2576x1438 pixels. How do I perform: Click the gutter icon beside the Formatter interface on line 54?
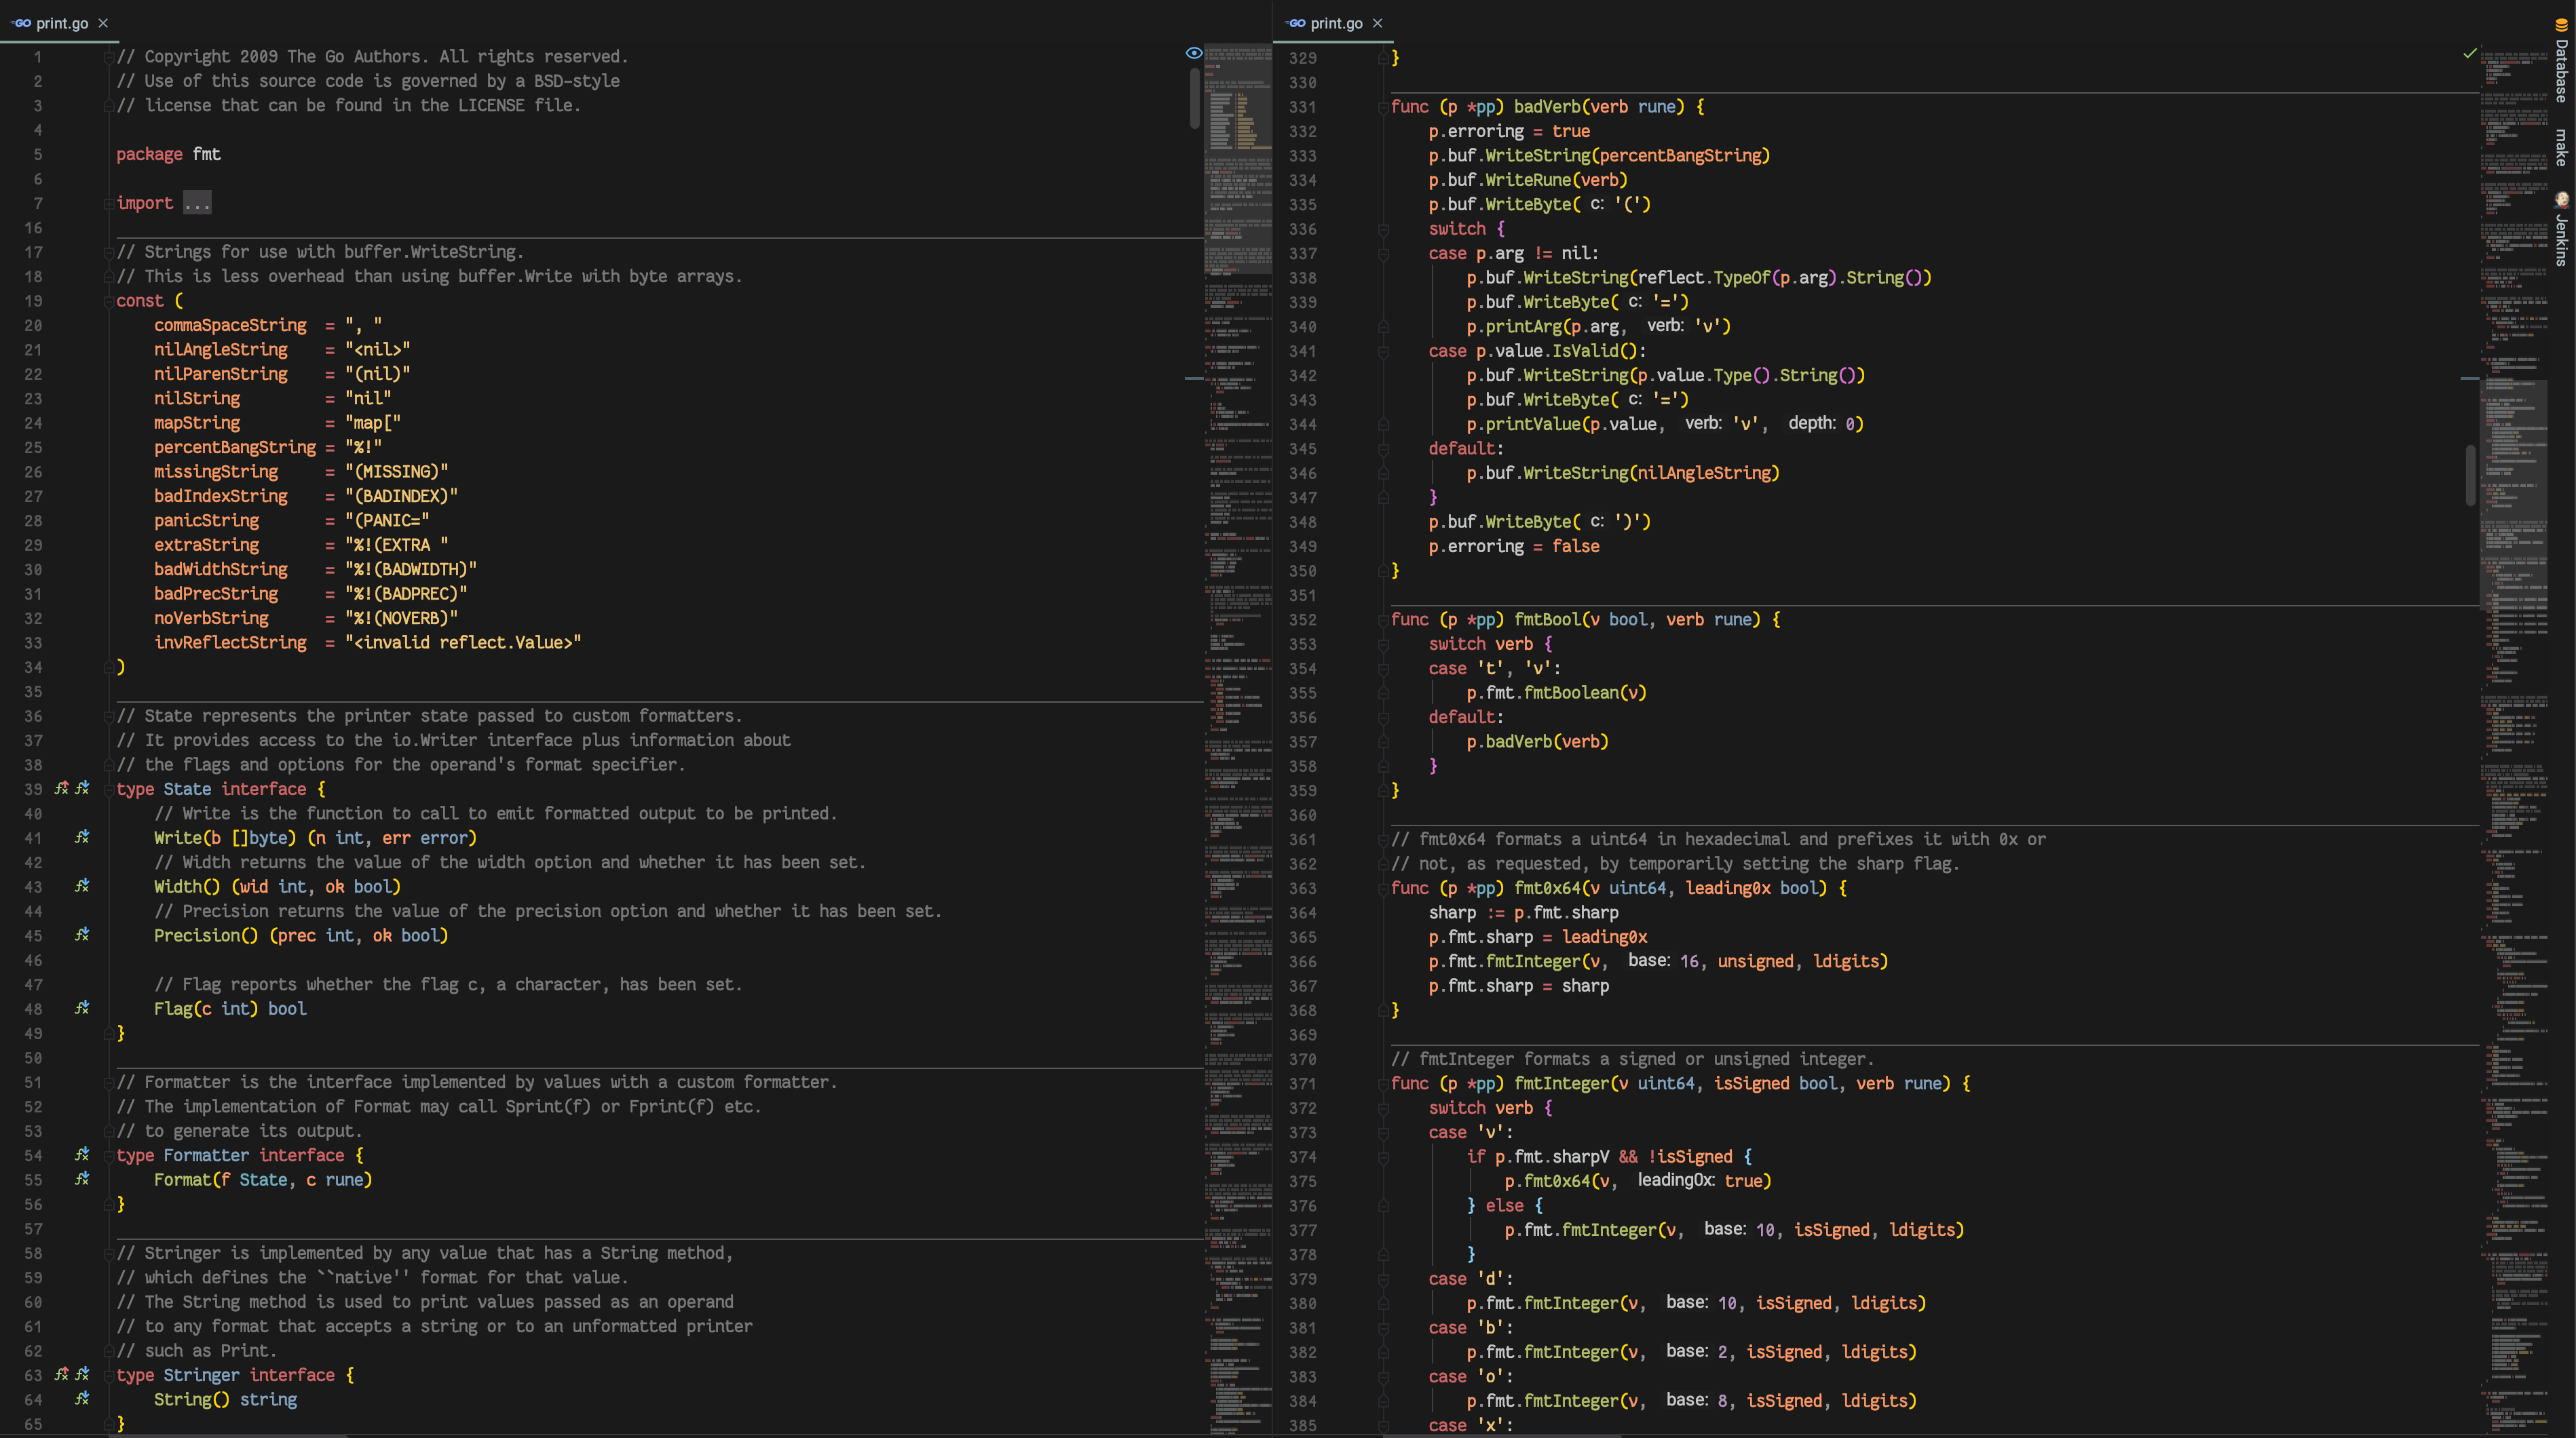click(82, 1155)
